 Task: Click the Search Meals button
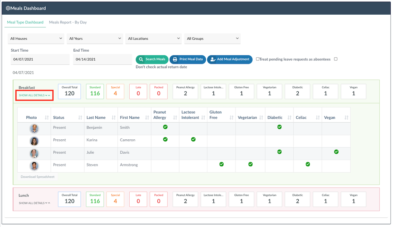click(152, 59)
